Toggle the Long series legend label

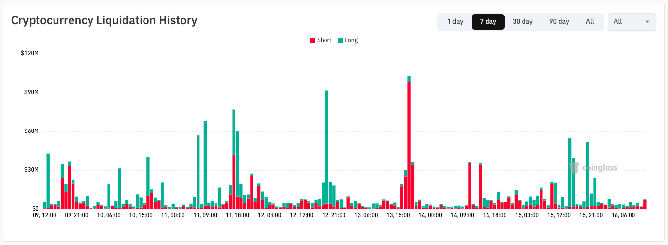(351, 40)
